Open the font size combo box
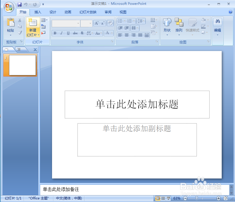The height and width of the screenshot is (202, 235). [x=86, y=24]
